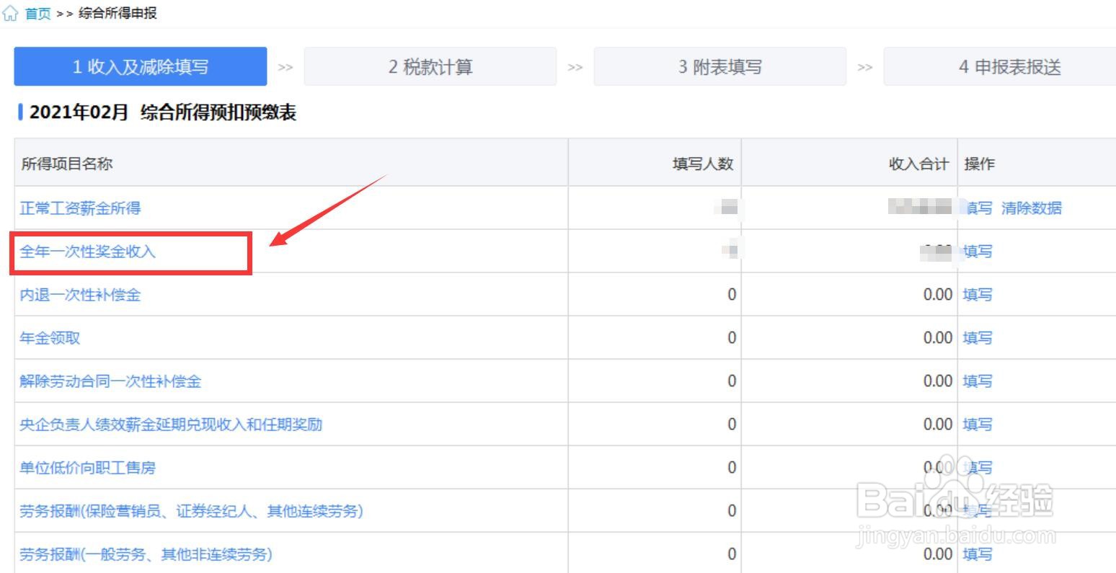Click 清除数据 for 正常工资薪金所得 row

pos(1032,208)
